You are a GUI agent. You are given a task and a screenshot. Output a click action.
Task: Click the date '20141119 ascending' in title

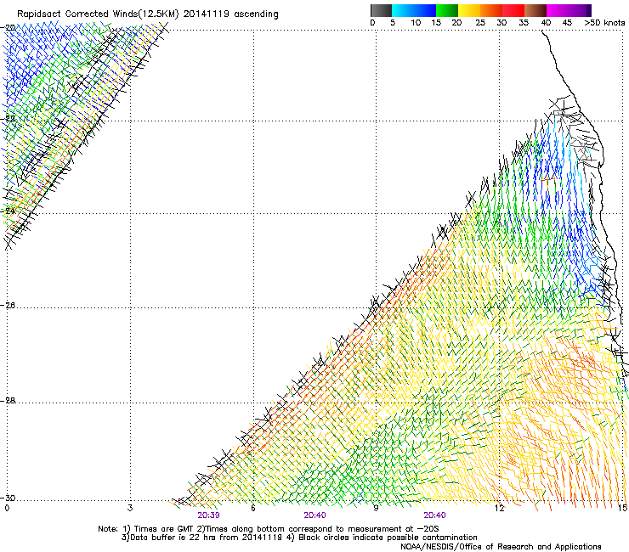tap(230, 14)
